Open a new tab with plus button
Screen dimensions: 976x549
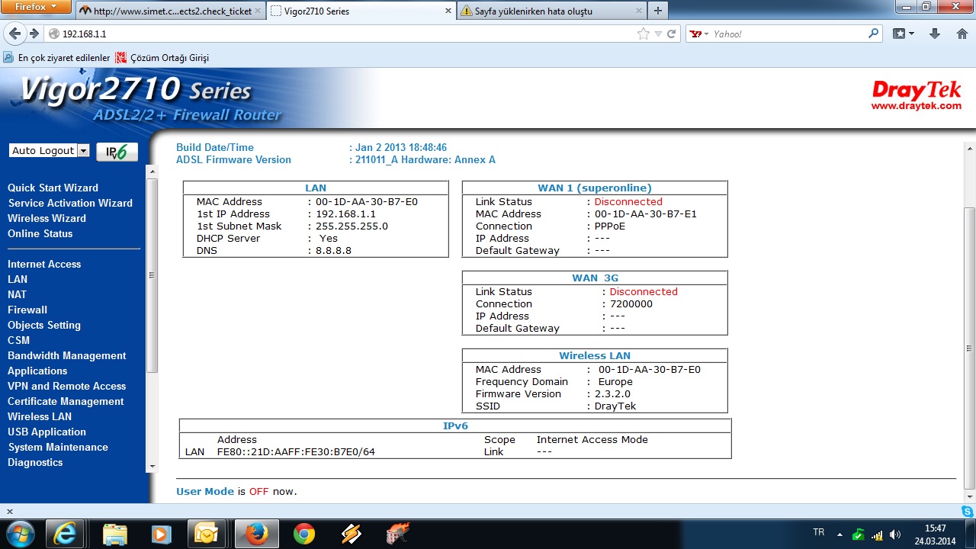click(657, 11)
